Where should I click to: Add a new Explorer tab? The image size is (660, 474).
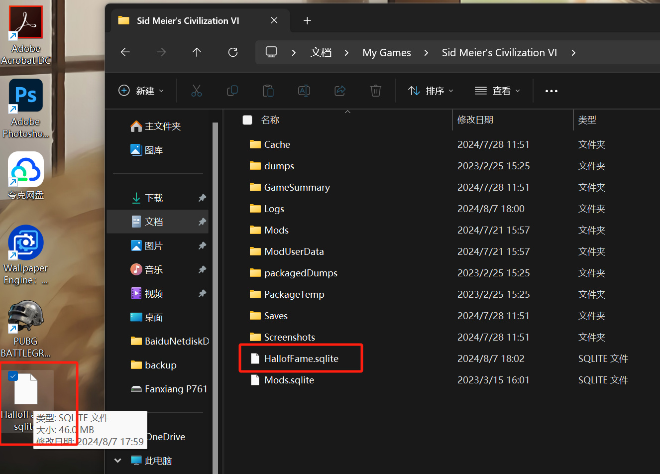pyautogui.click(x=307, y=20)
